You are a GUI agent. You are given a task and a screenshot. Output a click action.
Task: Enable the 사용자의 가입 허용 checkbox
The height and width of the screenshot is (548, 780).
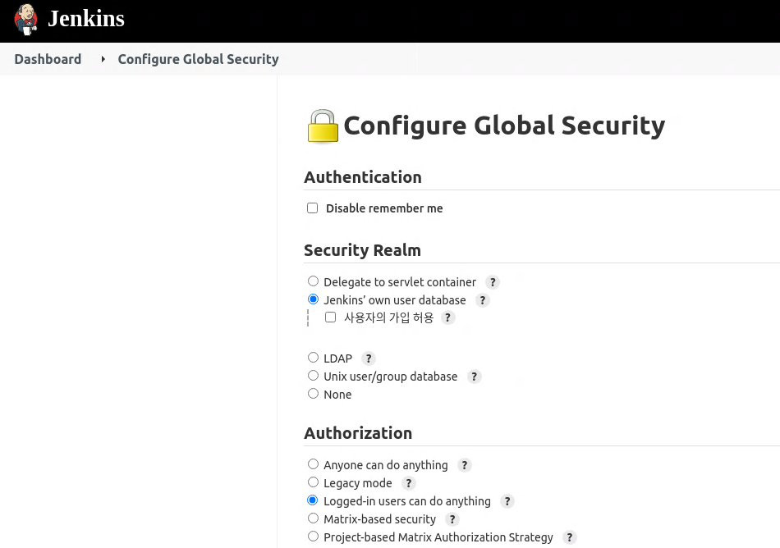[x=330, y=317]
